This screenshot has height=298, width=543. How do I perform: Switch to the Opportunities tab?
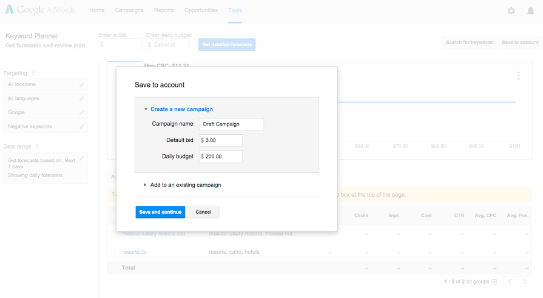pos(201,10)
